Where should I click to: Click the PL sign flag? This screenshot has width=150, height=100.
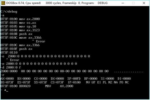coord(105,82)
